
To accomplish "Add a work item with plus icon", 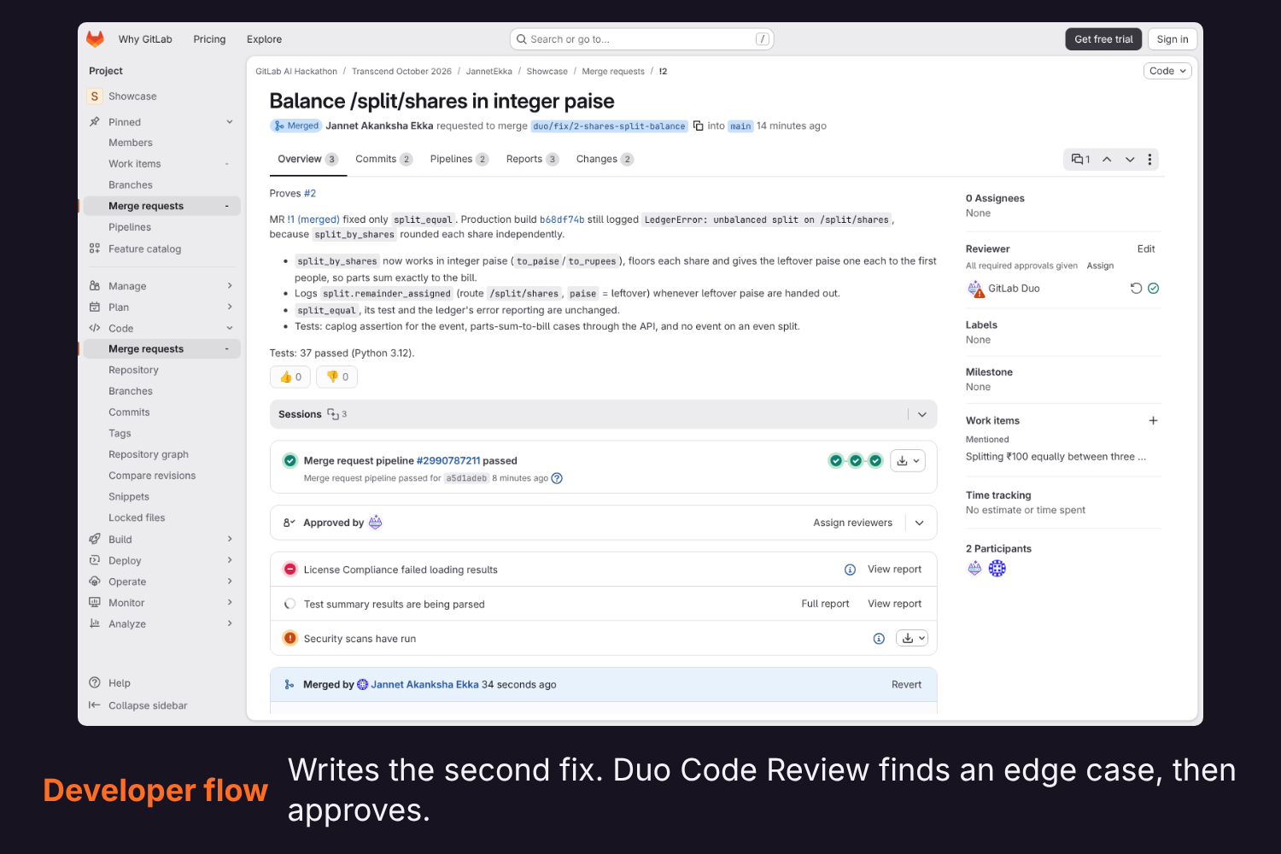I will (1154, 421).
